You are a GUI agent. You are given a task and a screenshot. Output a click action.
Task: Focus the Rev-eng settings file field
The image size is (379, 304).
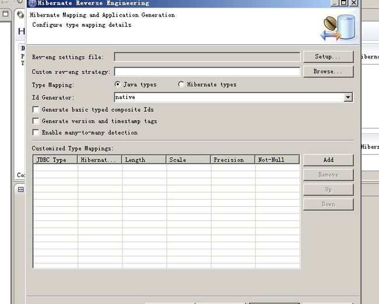tap(207, 57)
